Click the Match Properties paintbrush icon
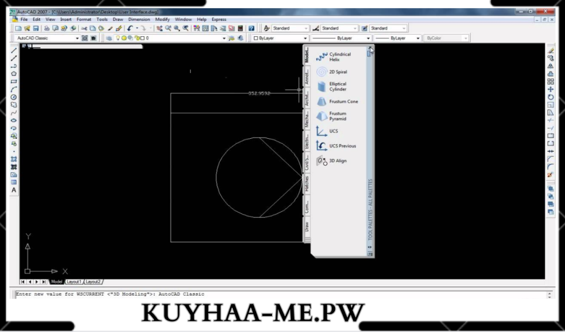565x332 pixels. point(110,29)
